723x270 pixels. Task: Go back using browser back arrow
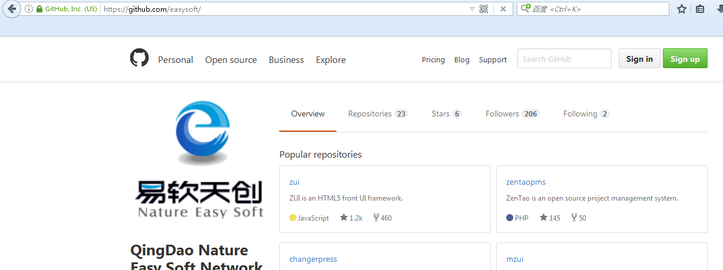[x=11, y=9]
